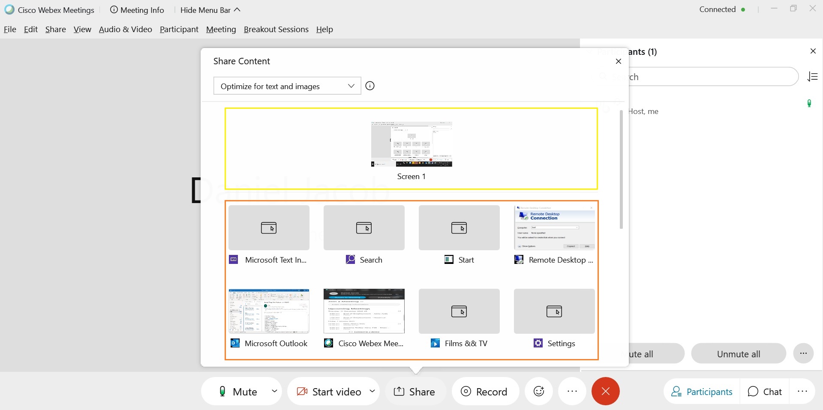Viewport: 823px width, 410px height.
Task: Open more options next to Unmute all
Action: click(803, 353)
